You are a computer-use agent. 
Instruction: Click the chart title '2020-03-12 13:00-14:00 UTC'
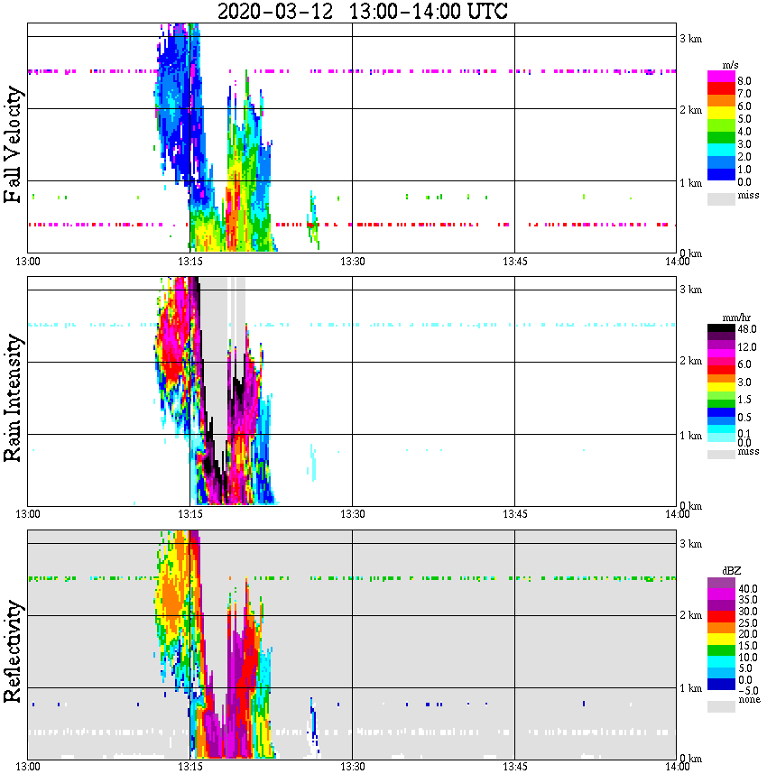point(362,11)
